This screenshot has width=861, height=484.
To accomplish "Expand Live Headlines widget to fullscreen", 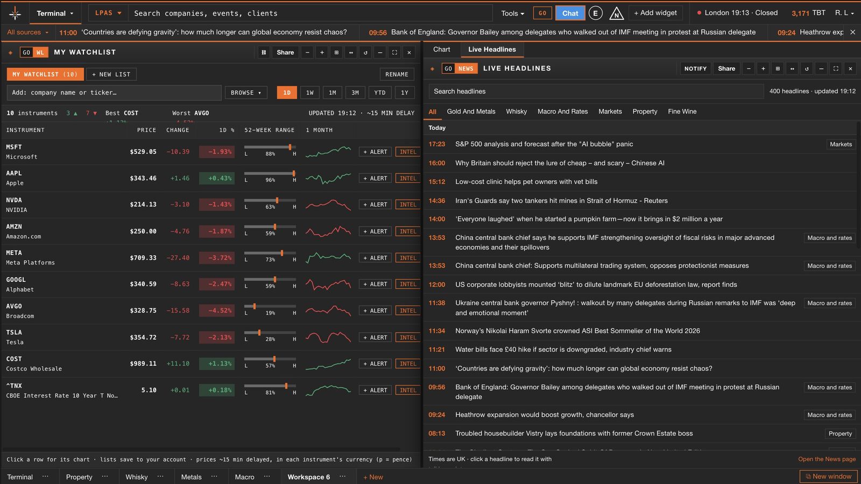I will (836, 68).
